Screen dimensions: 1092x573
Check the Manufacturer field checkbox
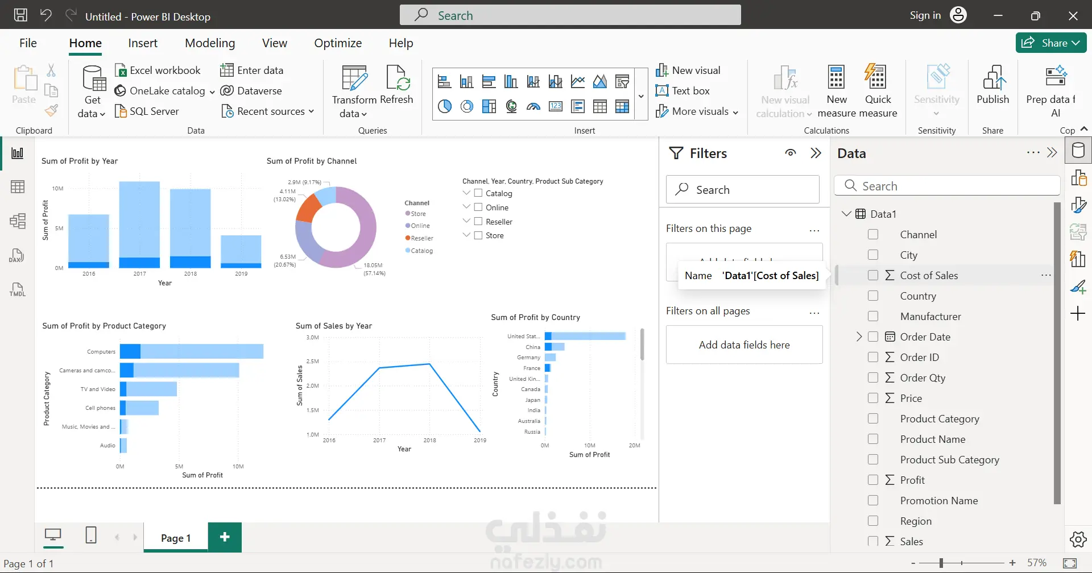[873, 316]
